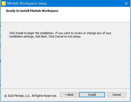Click the "Minitab Workspace Setup" title bar text
This screenshot has width=131, height=102.
point(27,3)
